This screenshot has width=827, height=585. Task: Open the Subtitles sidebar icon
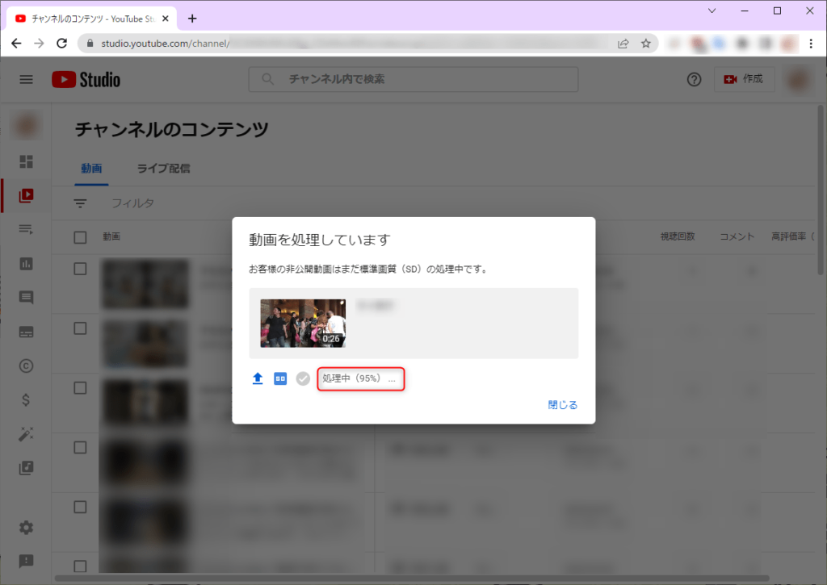click(x=27, y=332)
